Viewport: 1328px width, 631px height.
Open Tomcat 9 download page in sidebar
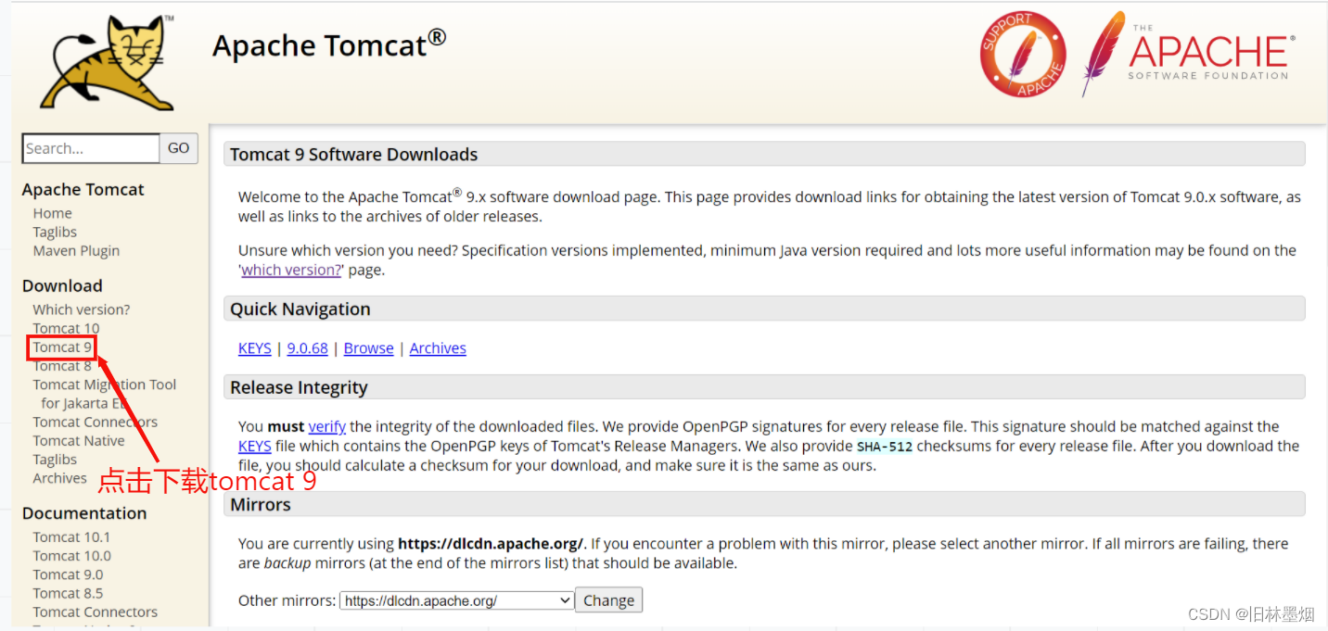click(x=62, y=347)
